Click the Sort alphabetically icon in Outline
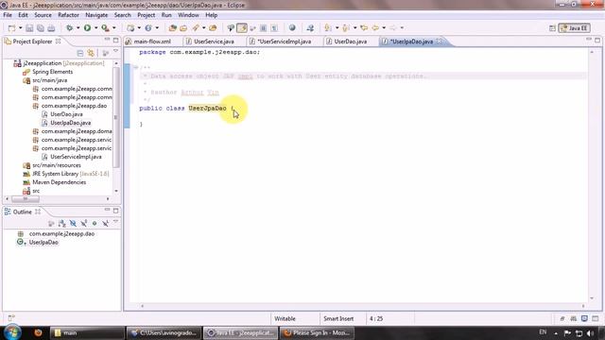The height and width of the screenshot is (340, 605). pos(61,223)
